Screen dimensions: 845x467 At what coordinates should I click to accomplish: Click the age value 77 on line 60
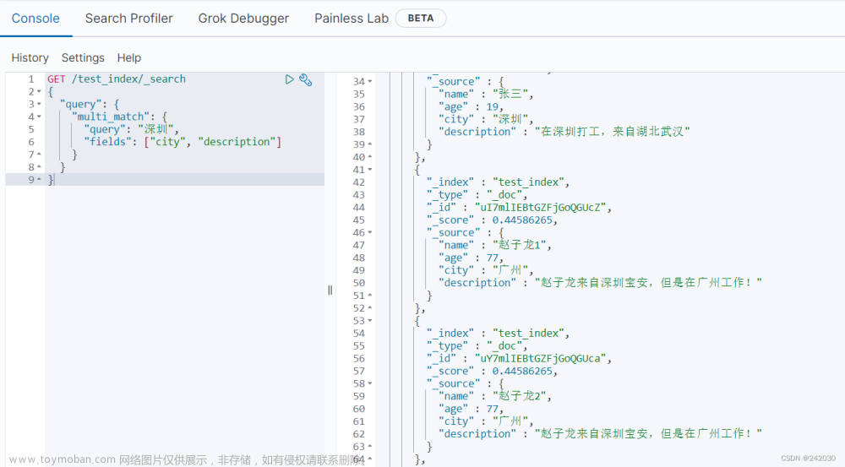click(493, 409)
